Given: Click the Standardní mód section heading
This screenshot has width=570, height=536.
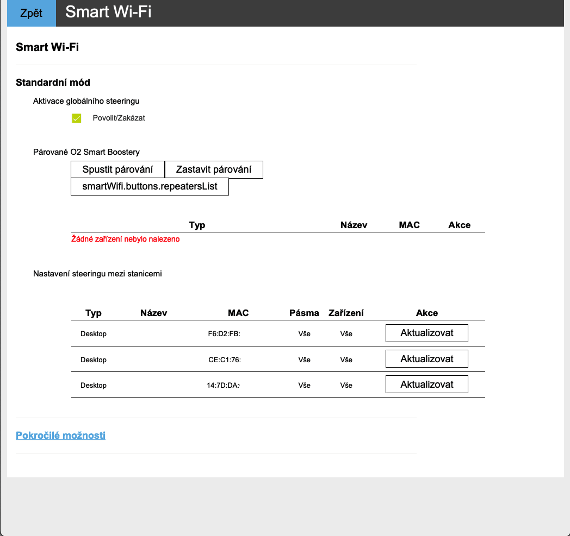Looking at the screenshot, I should (x=53, y=83).
